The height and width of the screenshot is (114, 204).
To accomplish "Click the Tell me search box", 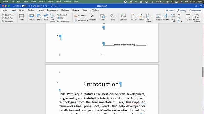I will tap(94, 10).
